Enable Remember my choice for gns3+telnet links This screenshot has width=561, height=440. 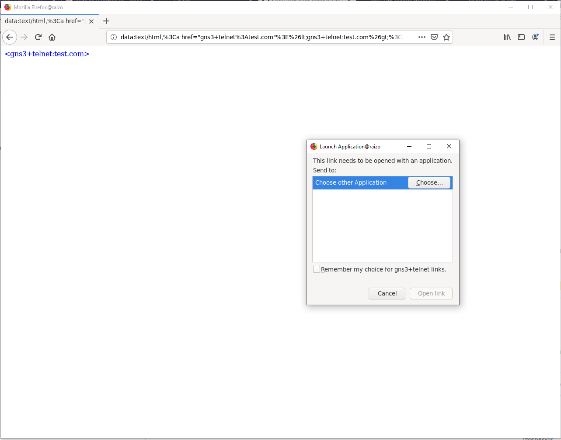click(x=317, y=269)
